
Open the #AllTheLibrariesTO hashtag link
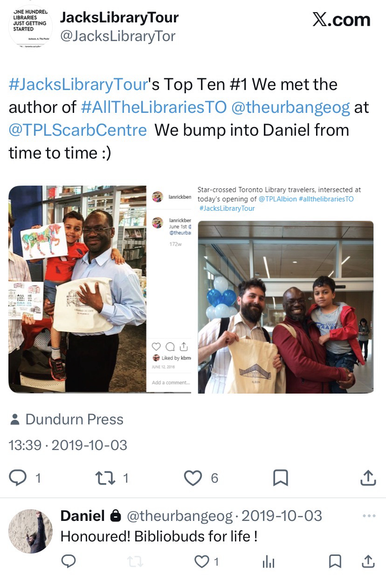[154, 107]
